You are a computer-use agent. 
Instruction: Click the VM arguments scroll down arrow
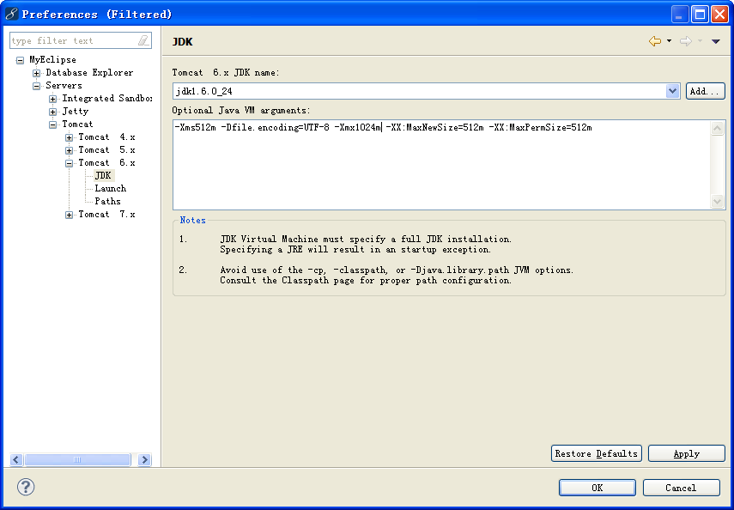click(x=717, y=202)
